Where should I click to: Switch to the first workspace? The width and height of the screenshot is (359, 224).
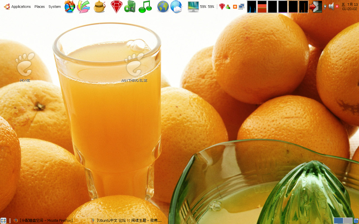click(x=339, y=221)
